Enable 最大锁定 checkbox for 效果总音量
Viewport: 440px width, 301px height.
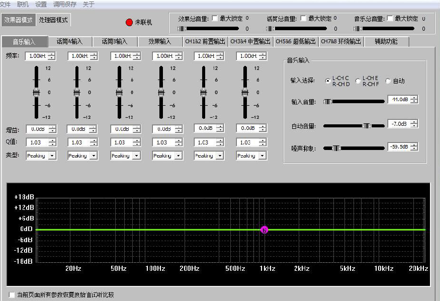215,19
